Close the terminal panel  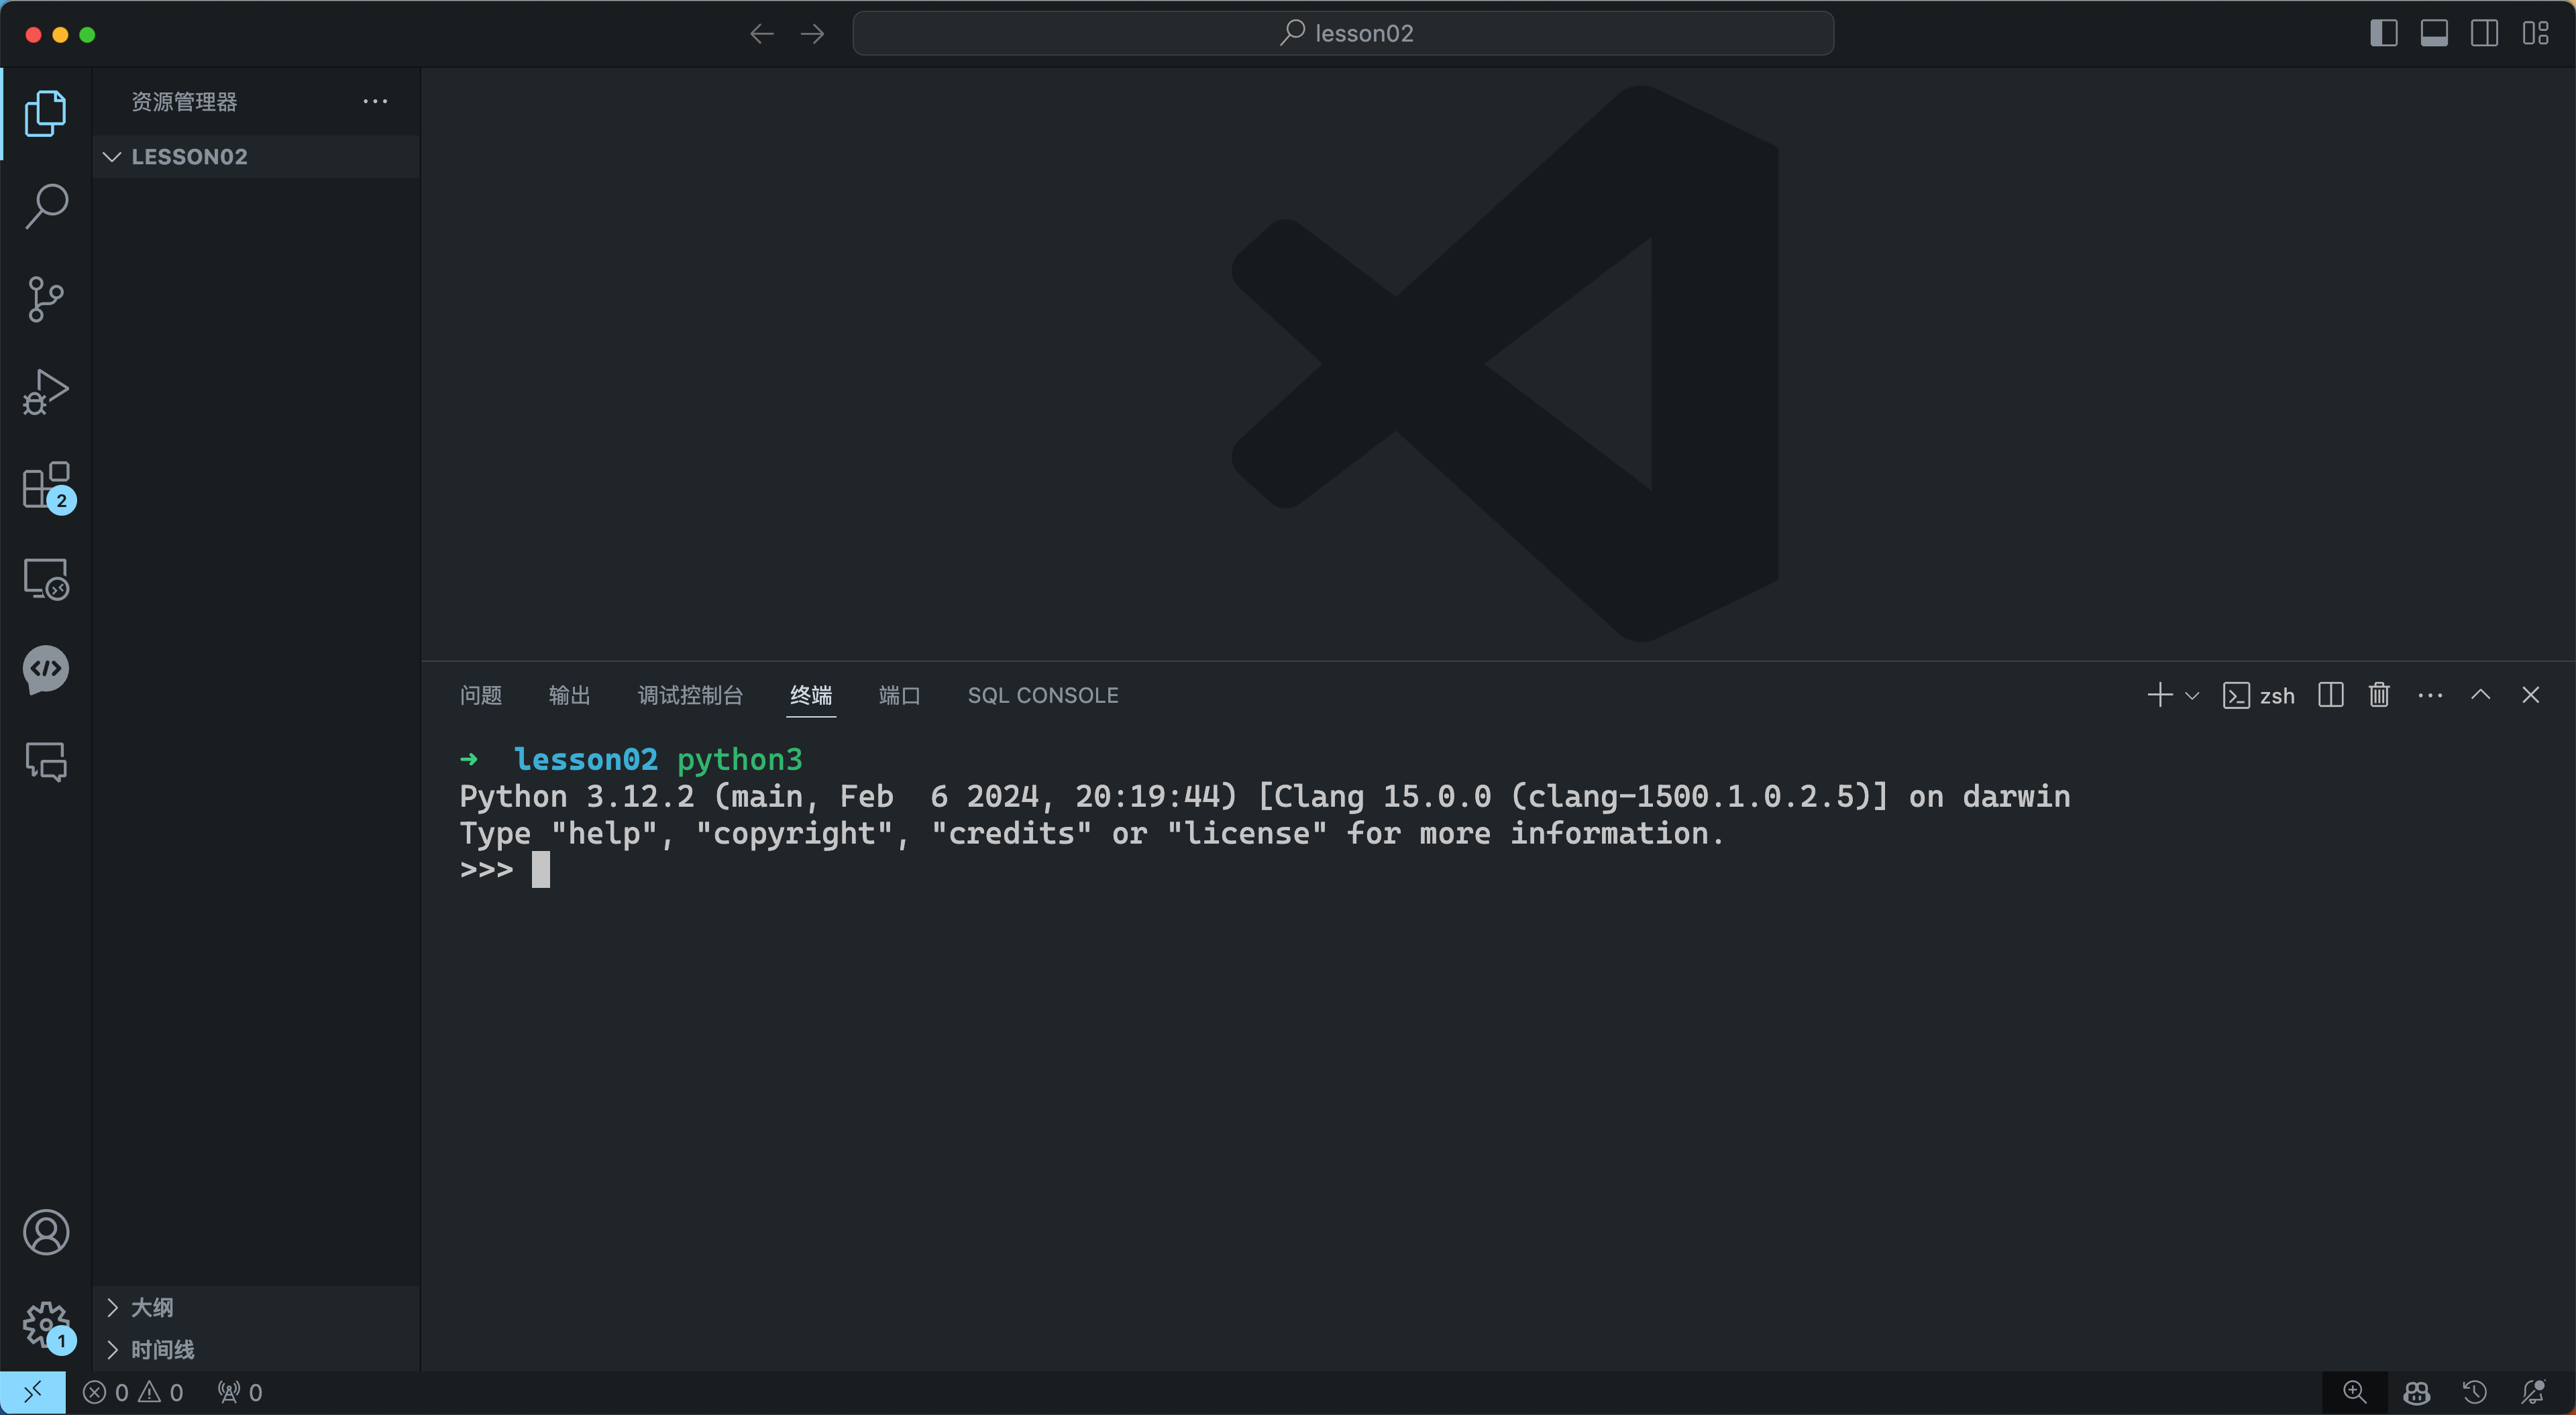2531,695
